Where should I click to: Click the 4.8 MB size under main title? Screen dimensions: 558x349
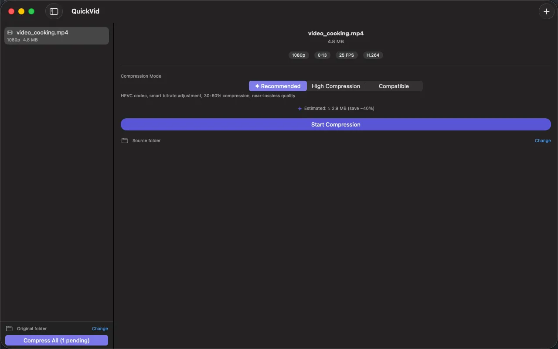click(x=336, y=41)
